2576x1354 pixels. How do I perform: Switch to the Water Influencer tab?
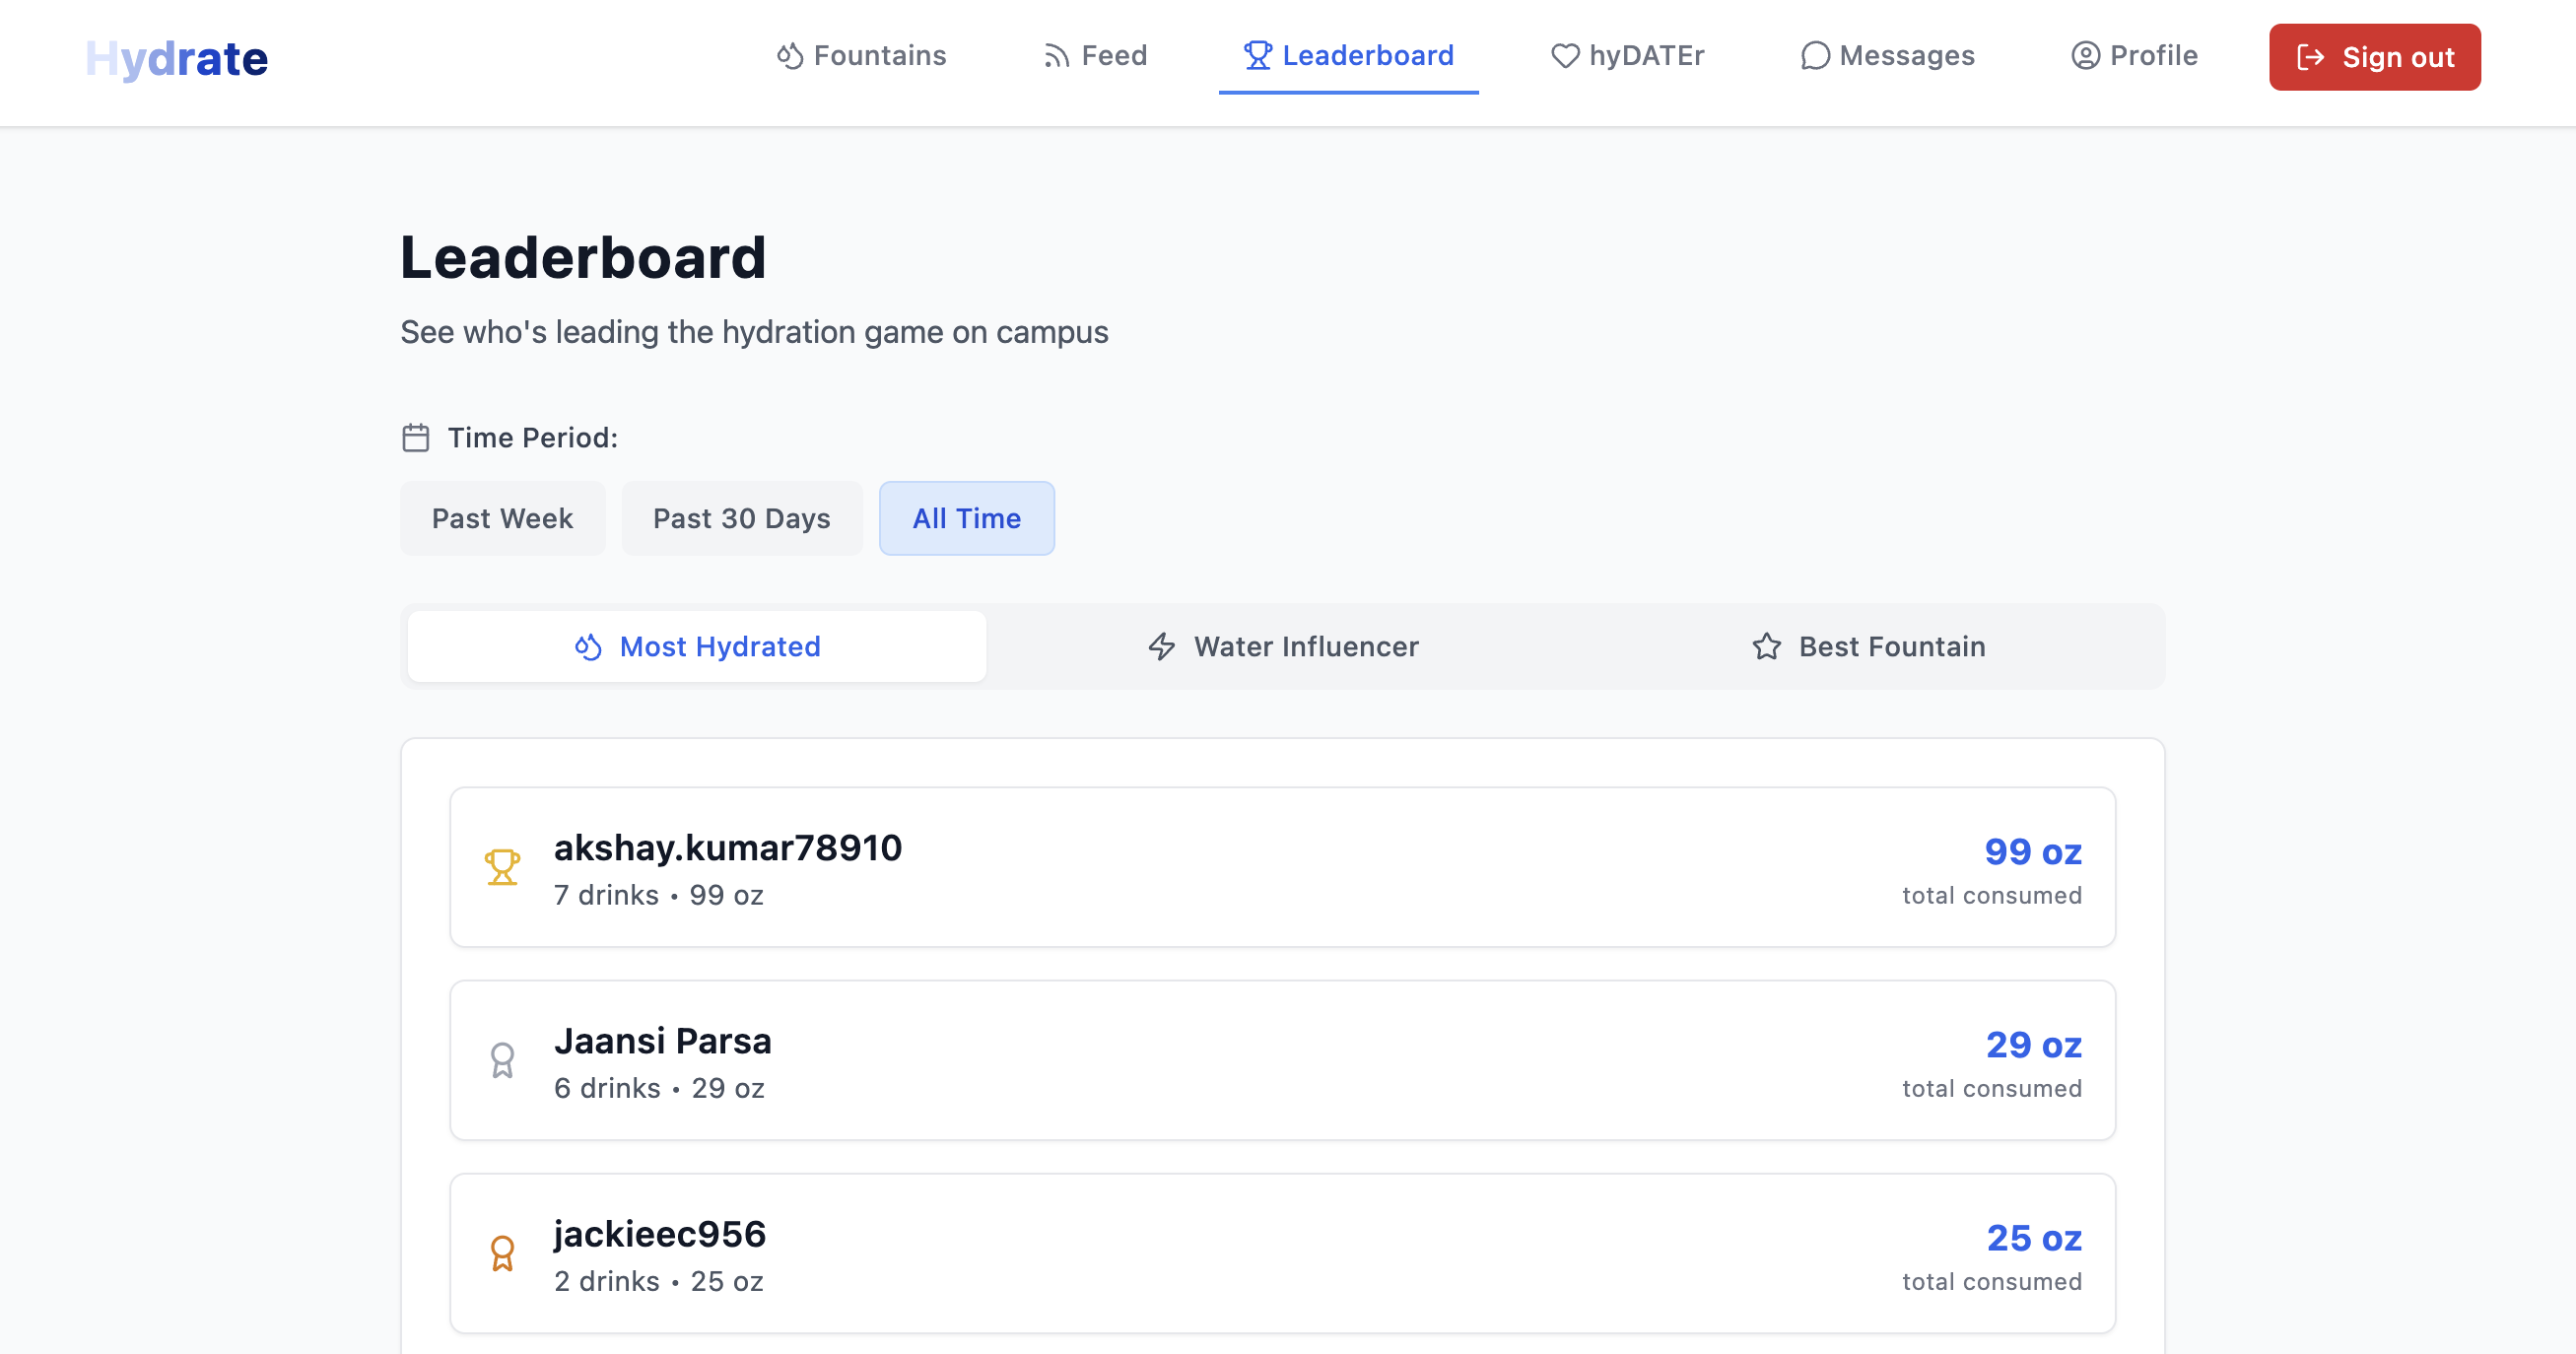(1283, 647)
